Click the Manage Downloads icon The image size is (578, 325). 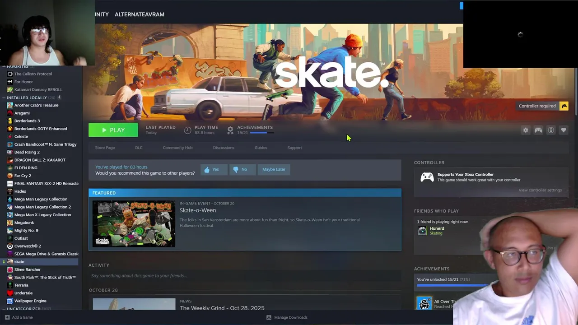click(x=269, y=317)
